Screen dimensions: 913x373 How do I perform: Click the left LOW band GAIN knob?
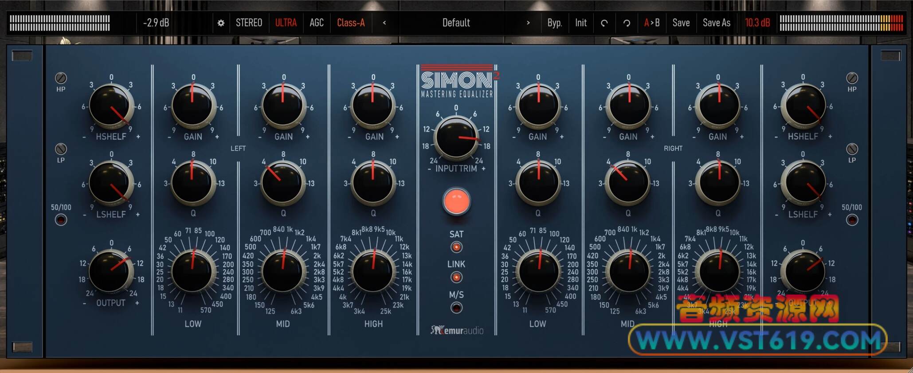pyautogui.click(x=193, y=106)
